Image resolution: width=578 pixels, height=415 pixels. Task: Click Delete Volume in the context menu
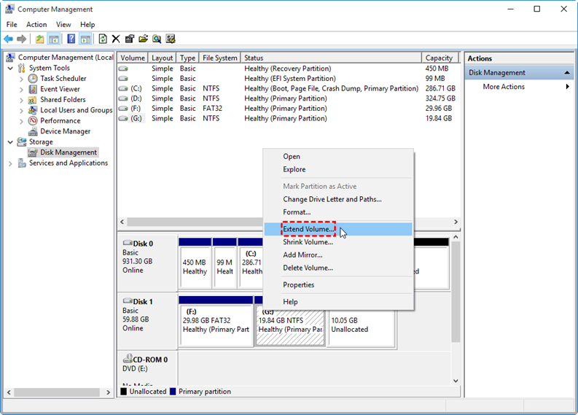(308, 268)
